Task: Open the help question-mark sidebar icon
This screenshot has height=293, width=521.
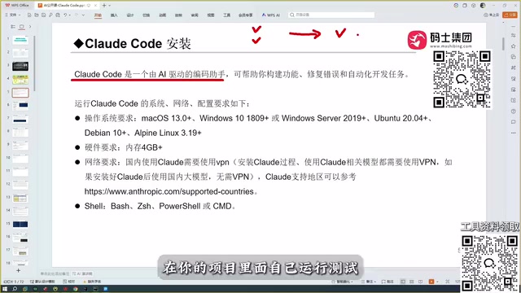Action: tap(514, 112)
